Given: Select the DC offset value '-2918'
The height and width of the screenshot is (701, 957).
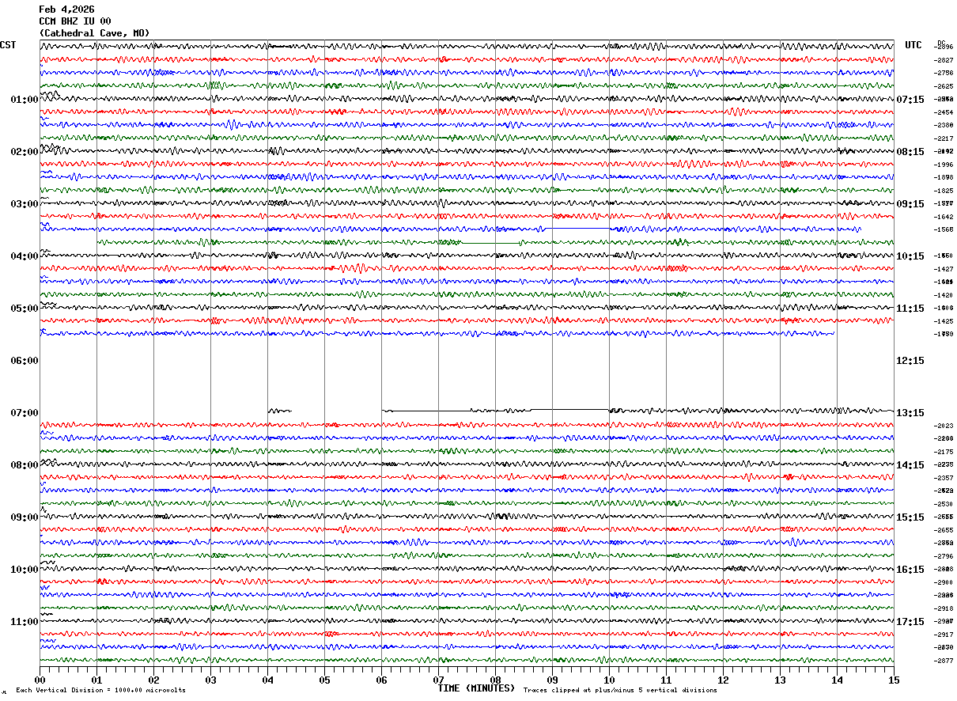Looking at the screenshot, I should click(x=944, y=608).
